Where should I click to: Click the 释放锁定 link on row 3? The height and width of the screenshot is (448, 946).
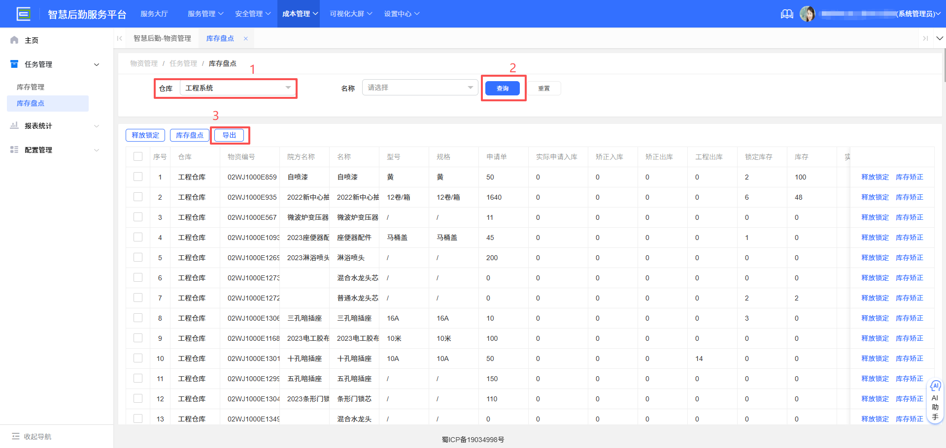[x=875, y=217]
